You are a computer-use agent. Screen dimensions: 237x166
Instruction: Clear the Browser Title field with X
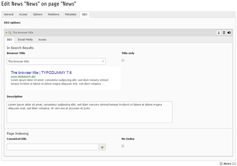(103, 61)
